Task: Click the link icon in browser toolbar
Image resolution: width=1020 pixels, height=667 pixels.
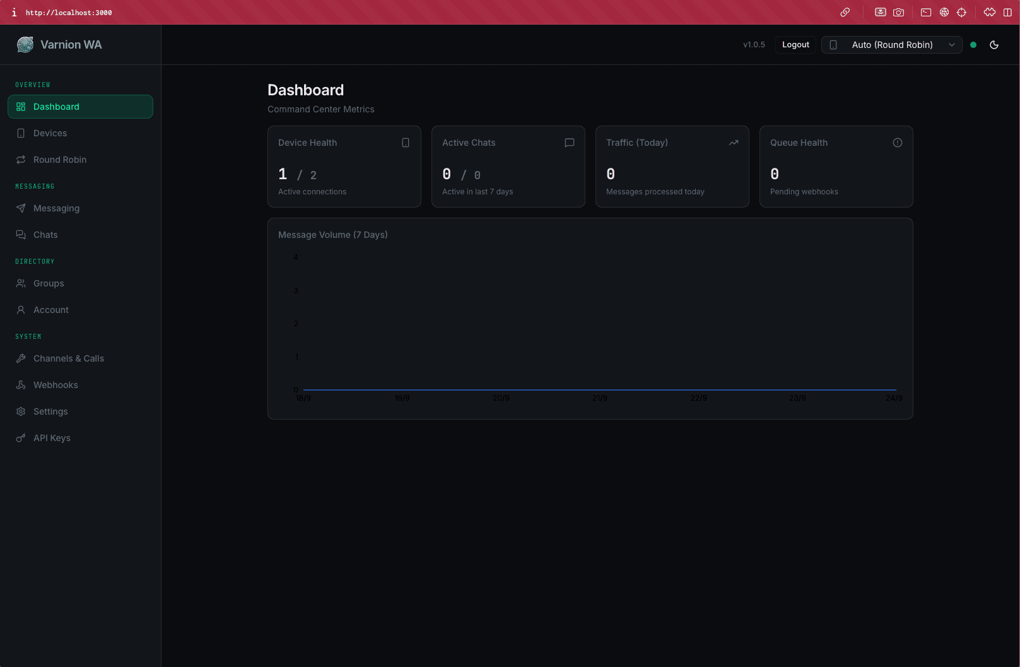Action: tap(845, 12)
